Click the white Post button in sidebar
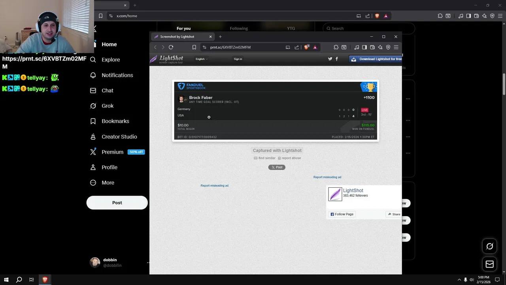 click(x=117, y=203)
